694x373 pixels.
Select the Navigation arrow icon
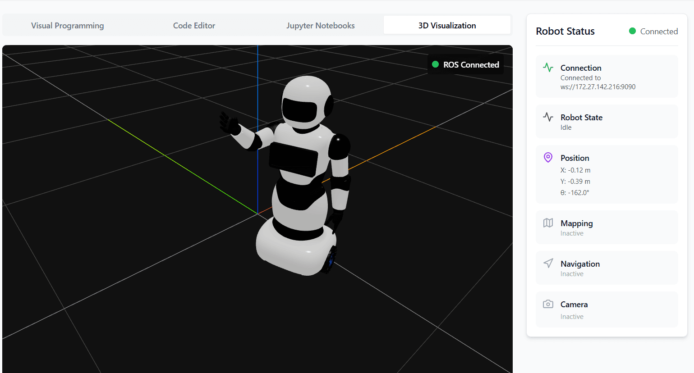548,263
